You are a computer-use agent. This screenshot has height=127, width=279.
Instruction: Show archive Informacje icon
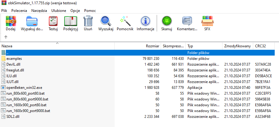coord(145,21)
